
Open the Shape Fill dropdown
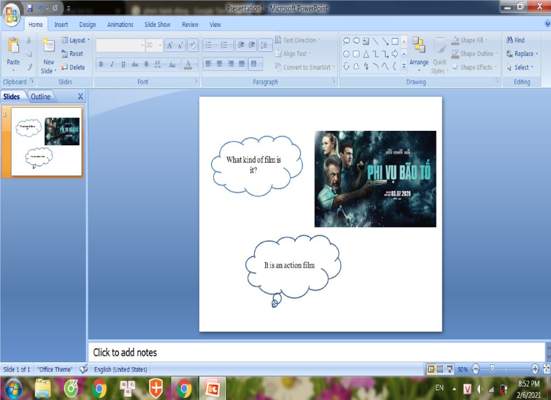point(470,40)
